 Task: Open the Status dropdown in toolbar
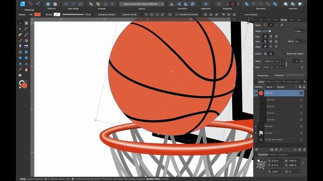coord(142,4)
